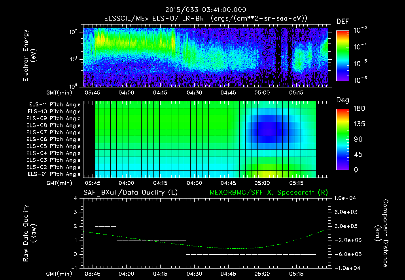Select the ELS-08 Pitch Angle row label
The height and width of the screenshot is (280, 405).
tap(54, 125)
